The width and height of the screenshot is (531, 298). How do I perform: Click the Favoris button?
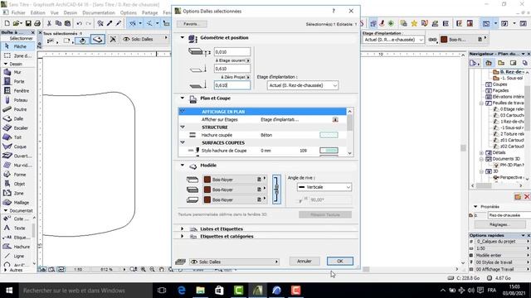[192, 24]
